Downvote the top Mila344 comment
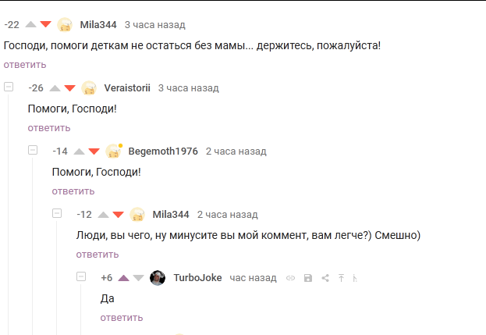Viewport: 486px width, 335px height. tap(45, 24)
